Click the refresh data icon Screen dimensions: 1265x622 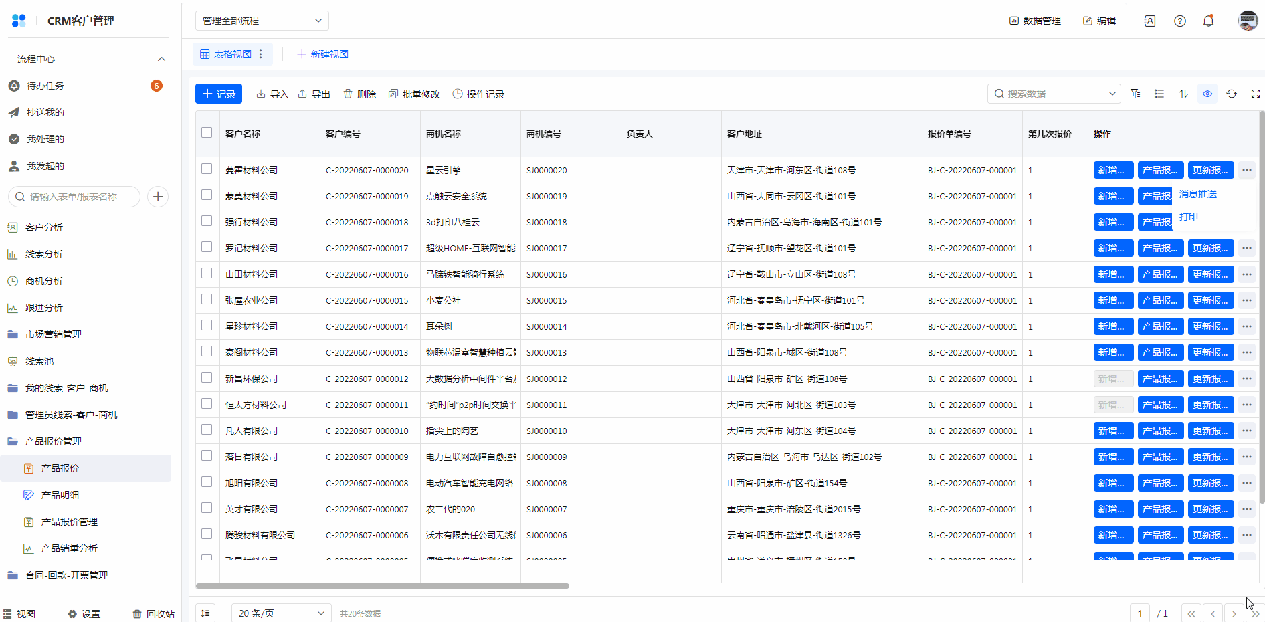point(1232,94)
